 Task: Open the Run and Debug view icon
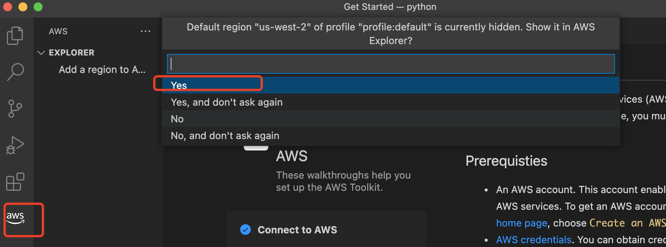pos(15,145)
